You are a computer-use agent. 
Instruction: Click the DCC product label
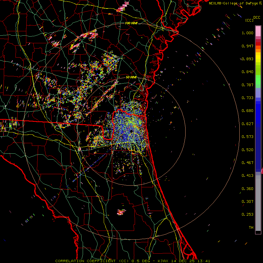click(257, 18)
